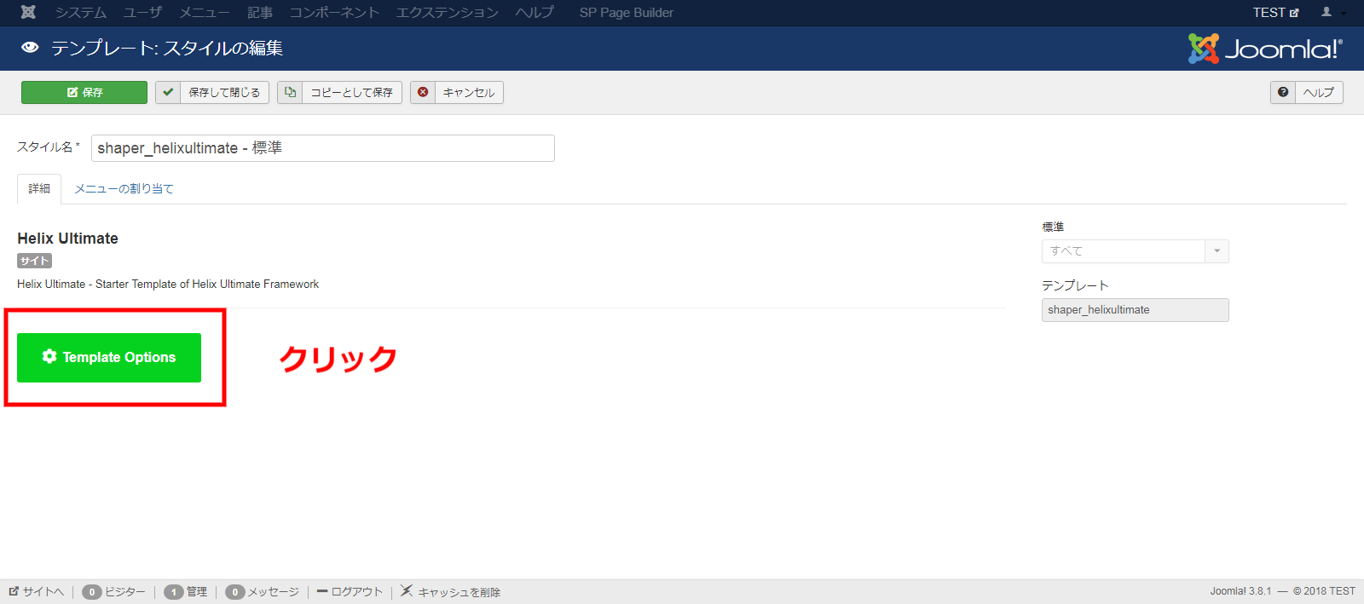The height and width of the screenshot is (604, 1364).
Task: Click the green Template Options button
Action: 109,358
